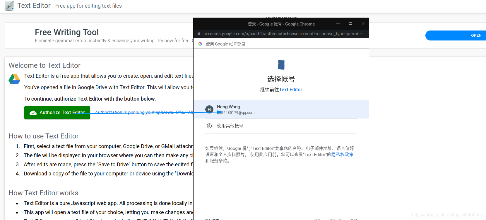Click the Text Editor pencil logo icon
486x220 pixels.
click(10, 6)
